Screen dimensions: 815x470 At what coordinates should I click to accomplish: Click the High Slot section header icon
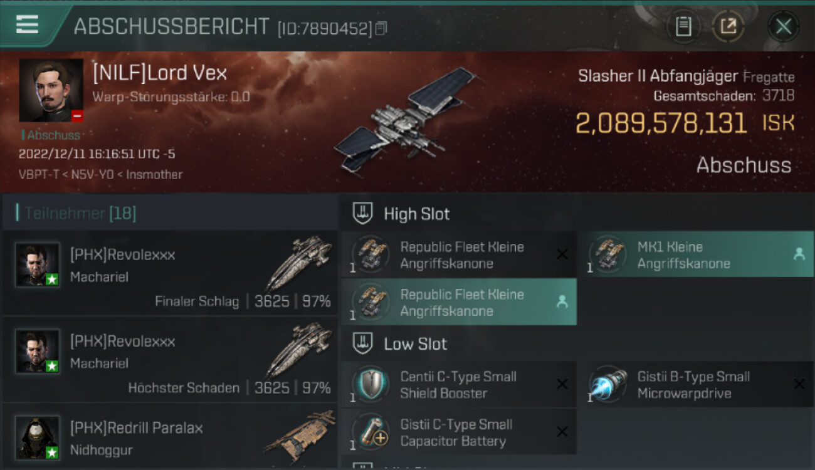pyautogui.click(x=363, y=213)
